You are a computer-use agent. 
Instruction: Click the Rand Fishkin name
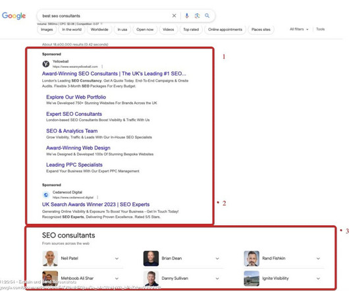[273, 258]
